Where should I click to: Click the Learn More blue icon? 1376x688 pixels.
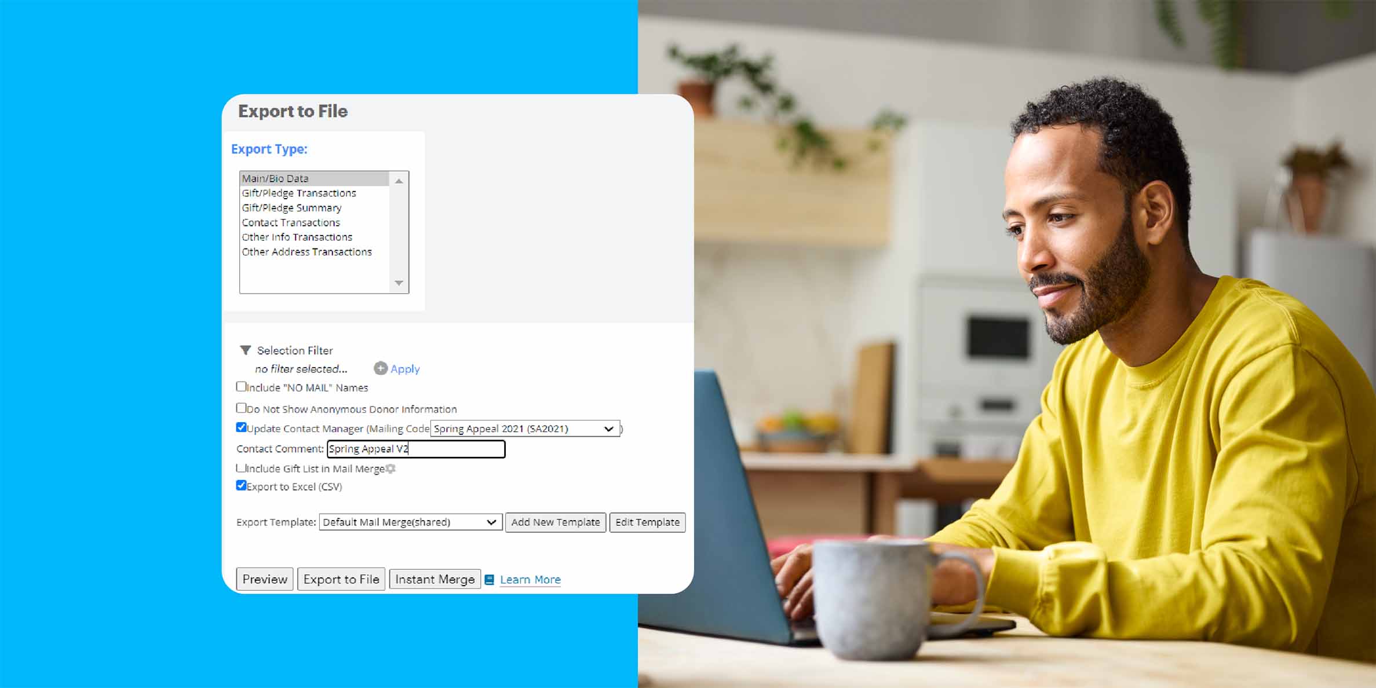click(491, 579)
